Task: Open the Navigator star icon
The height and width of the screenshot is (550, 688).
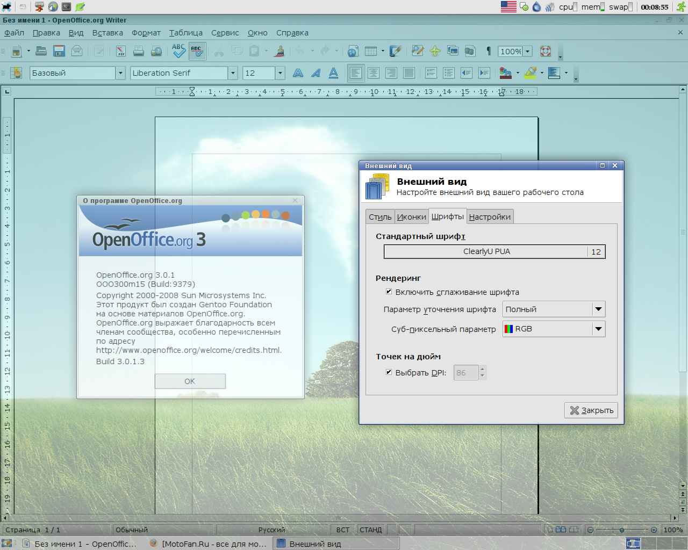Action: [x=435, y=51]
